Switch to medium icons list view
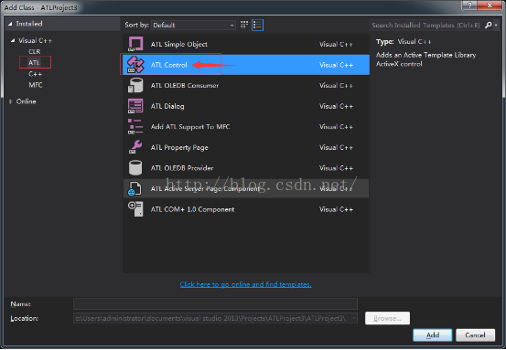This screenshot has width=506, height=350. [x=257, y=25]
